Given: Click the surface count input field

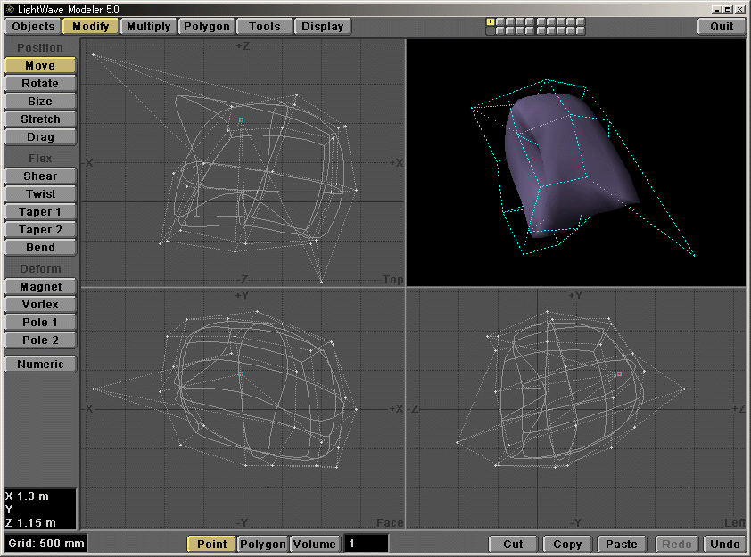Looking at the screenshot, I should pos(368,544).
